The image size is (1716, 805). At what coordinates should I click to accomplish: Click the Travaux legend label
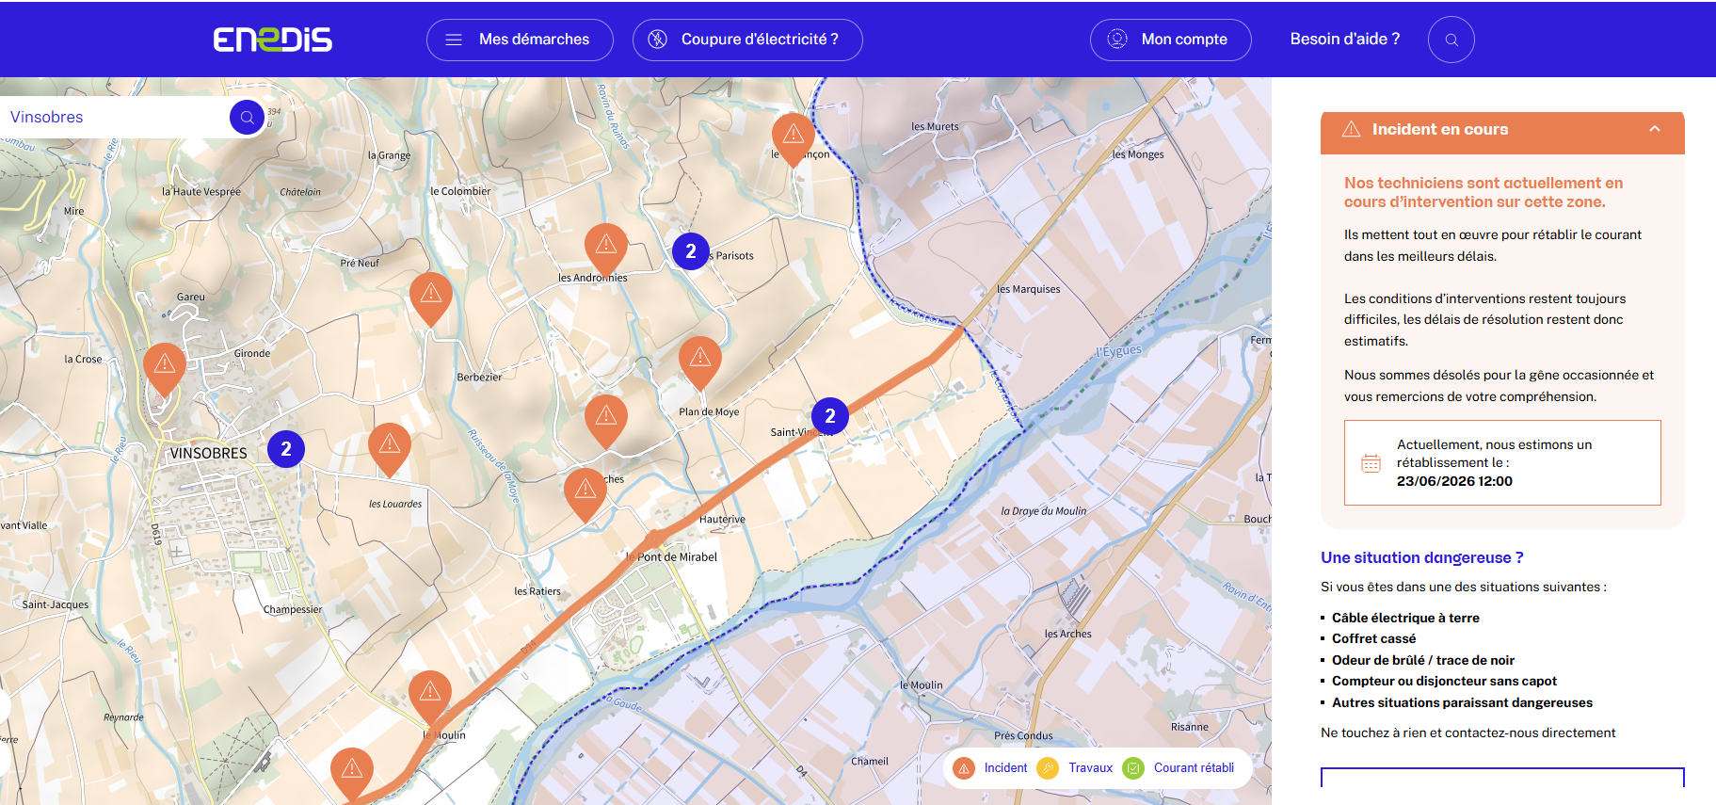1090,768
